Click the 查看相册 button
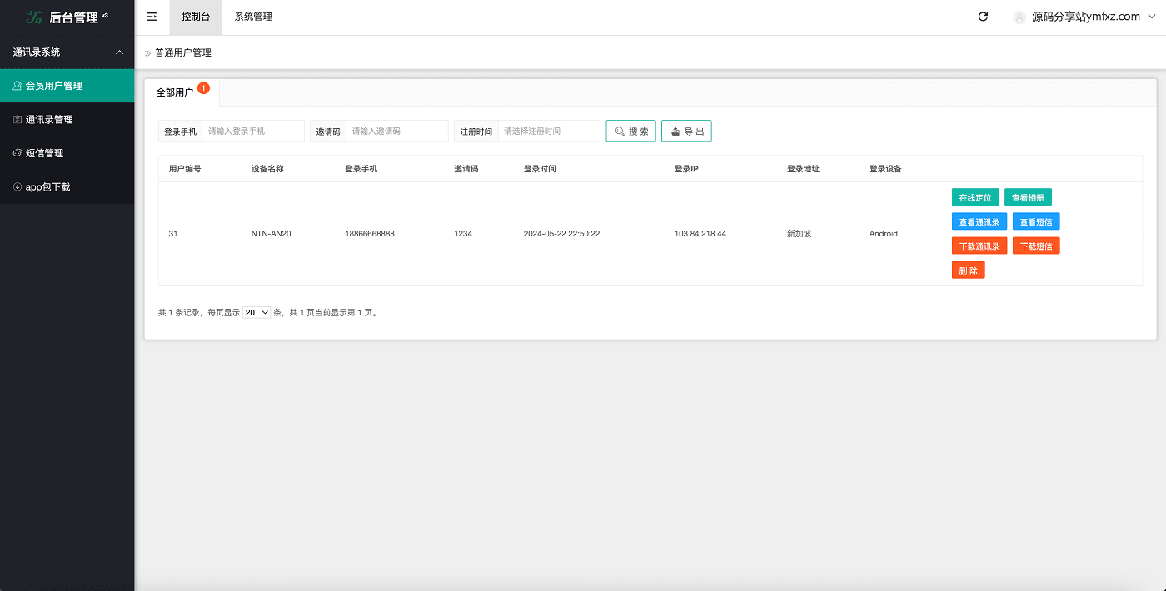 (x=1028, y=197)
